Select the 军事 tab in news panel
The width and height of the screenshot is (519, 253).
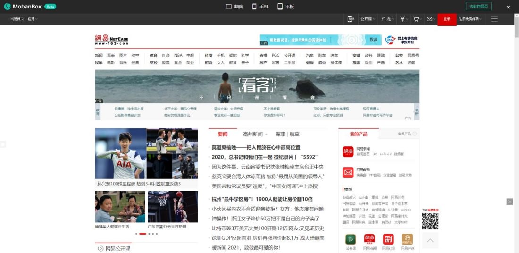point(280,134)
